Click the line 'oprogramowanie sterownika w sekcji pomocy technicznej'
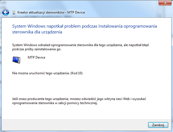Viewport: 173px width, 132px height. tap(55, 103)
